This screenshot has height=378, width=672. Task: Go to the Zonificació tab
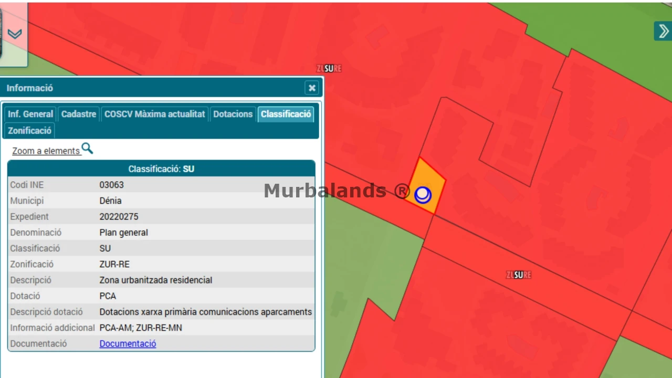coord(29,131)
